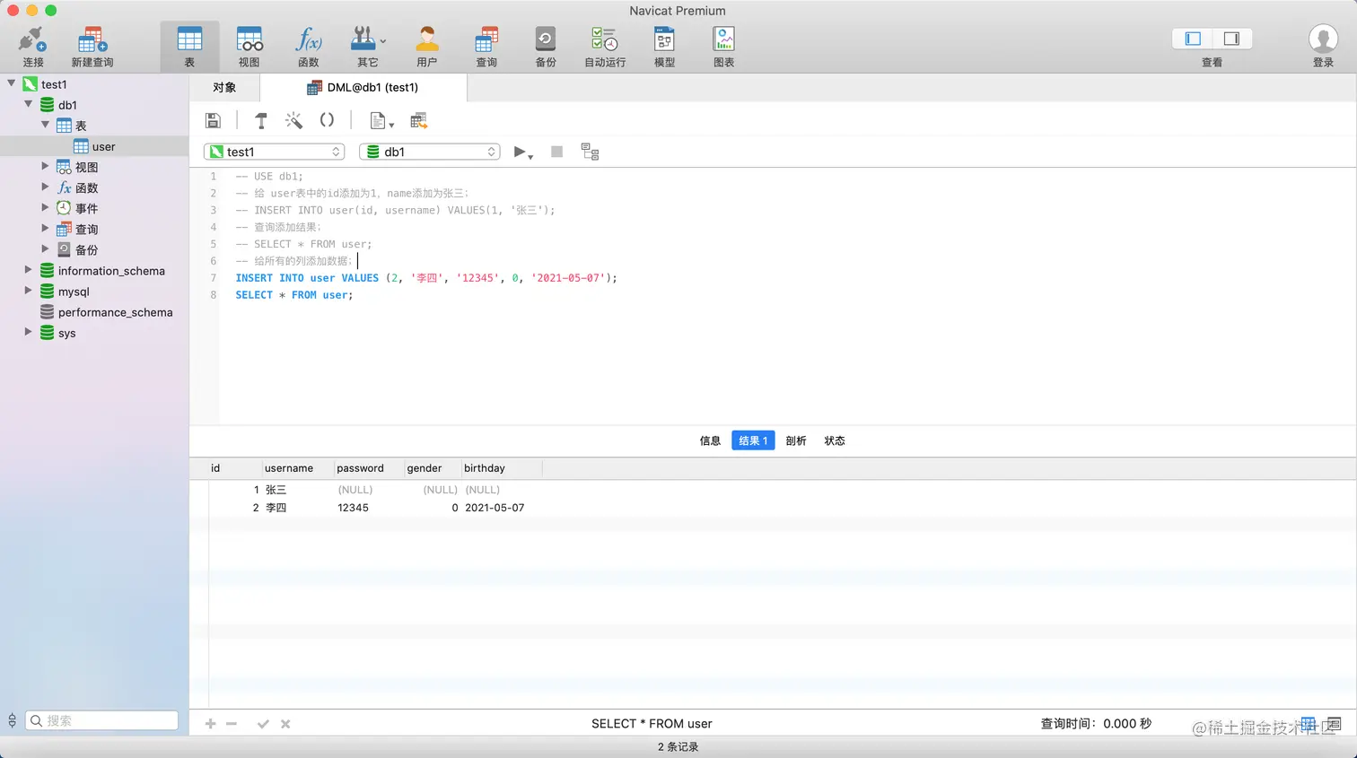The image size is (1357, 758).
Task: Expand the 查询 queries folder in tree
Action: point(46,228)
